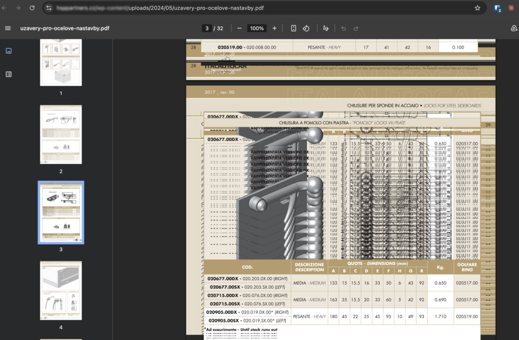Reload the browser page
Viewport: 519px width, 340px height.
tap(32, 8)
